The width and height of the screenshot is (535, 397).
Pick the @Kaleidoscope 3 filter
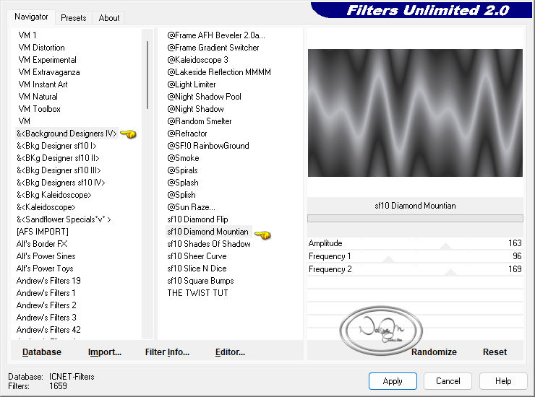point(197,60)
